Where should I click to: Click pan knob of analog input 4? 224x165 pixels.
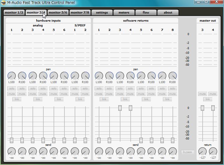click(43, 76)
